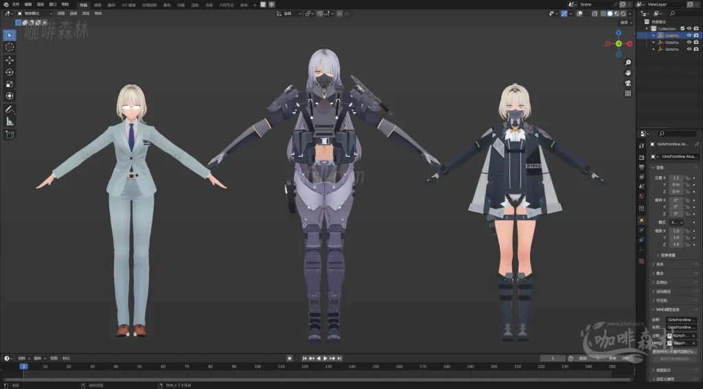The width and height of the screenshot is (703, 389).
Task: Click the change MMD IK loop factor button
Action: [x=674, y=351]
